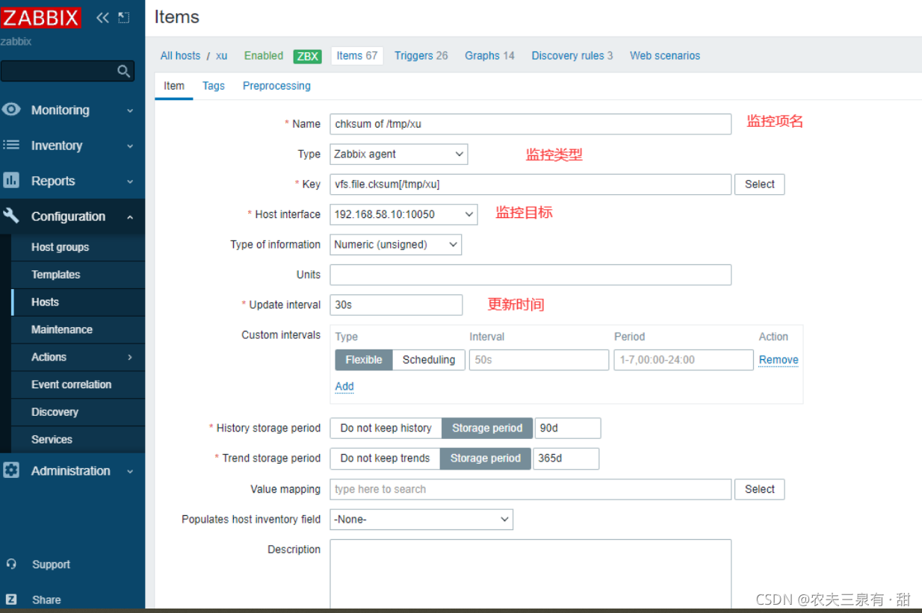Click Select button next to Value mapping

[x=760, y=489]
